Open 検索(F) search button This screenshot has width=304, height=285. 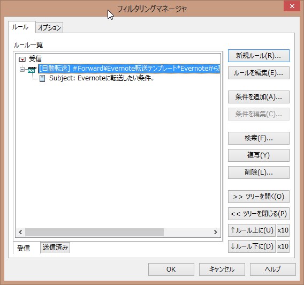click(x=259, y=138)
